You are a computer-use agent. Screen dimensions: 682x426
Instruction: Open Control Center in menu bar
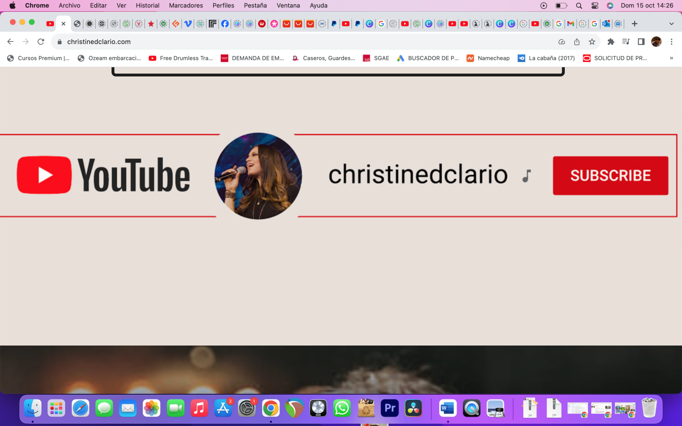pos(595,6)
